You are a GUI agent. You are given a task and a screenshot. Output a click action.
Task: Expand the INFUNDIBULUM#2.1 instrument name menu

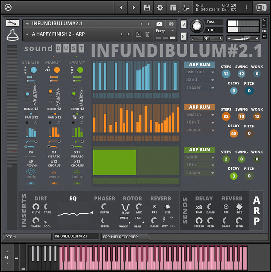(x=27, y=24)
